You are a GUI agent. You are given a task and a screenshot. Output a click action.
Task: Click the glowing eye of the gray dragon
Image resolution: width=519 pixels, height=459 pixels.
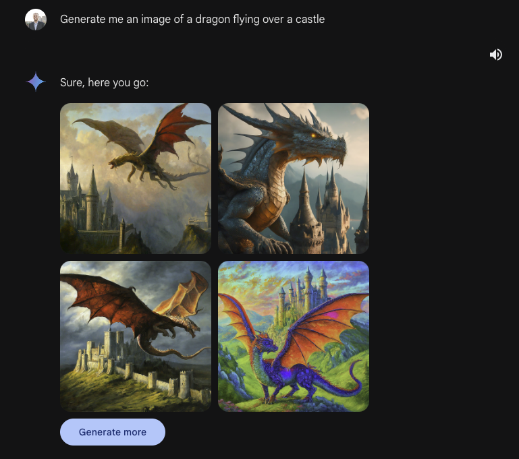click(x=315, y=135)
